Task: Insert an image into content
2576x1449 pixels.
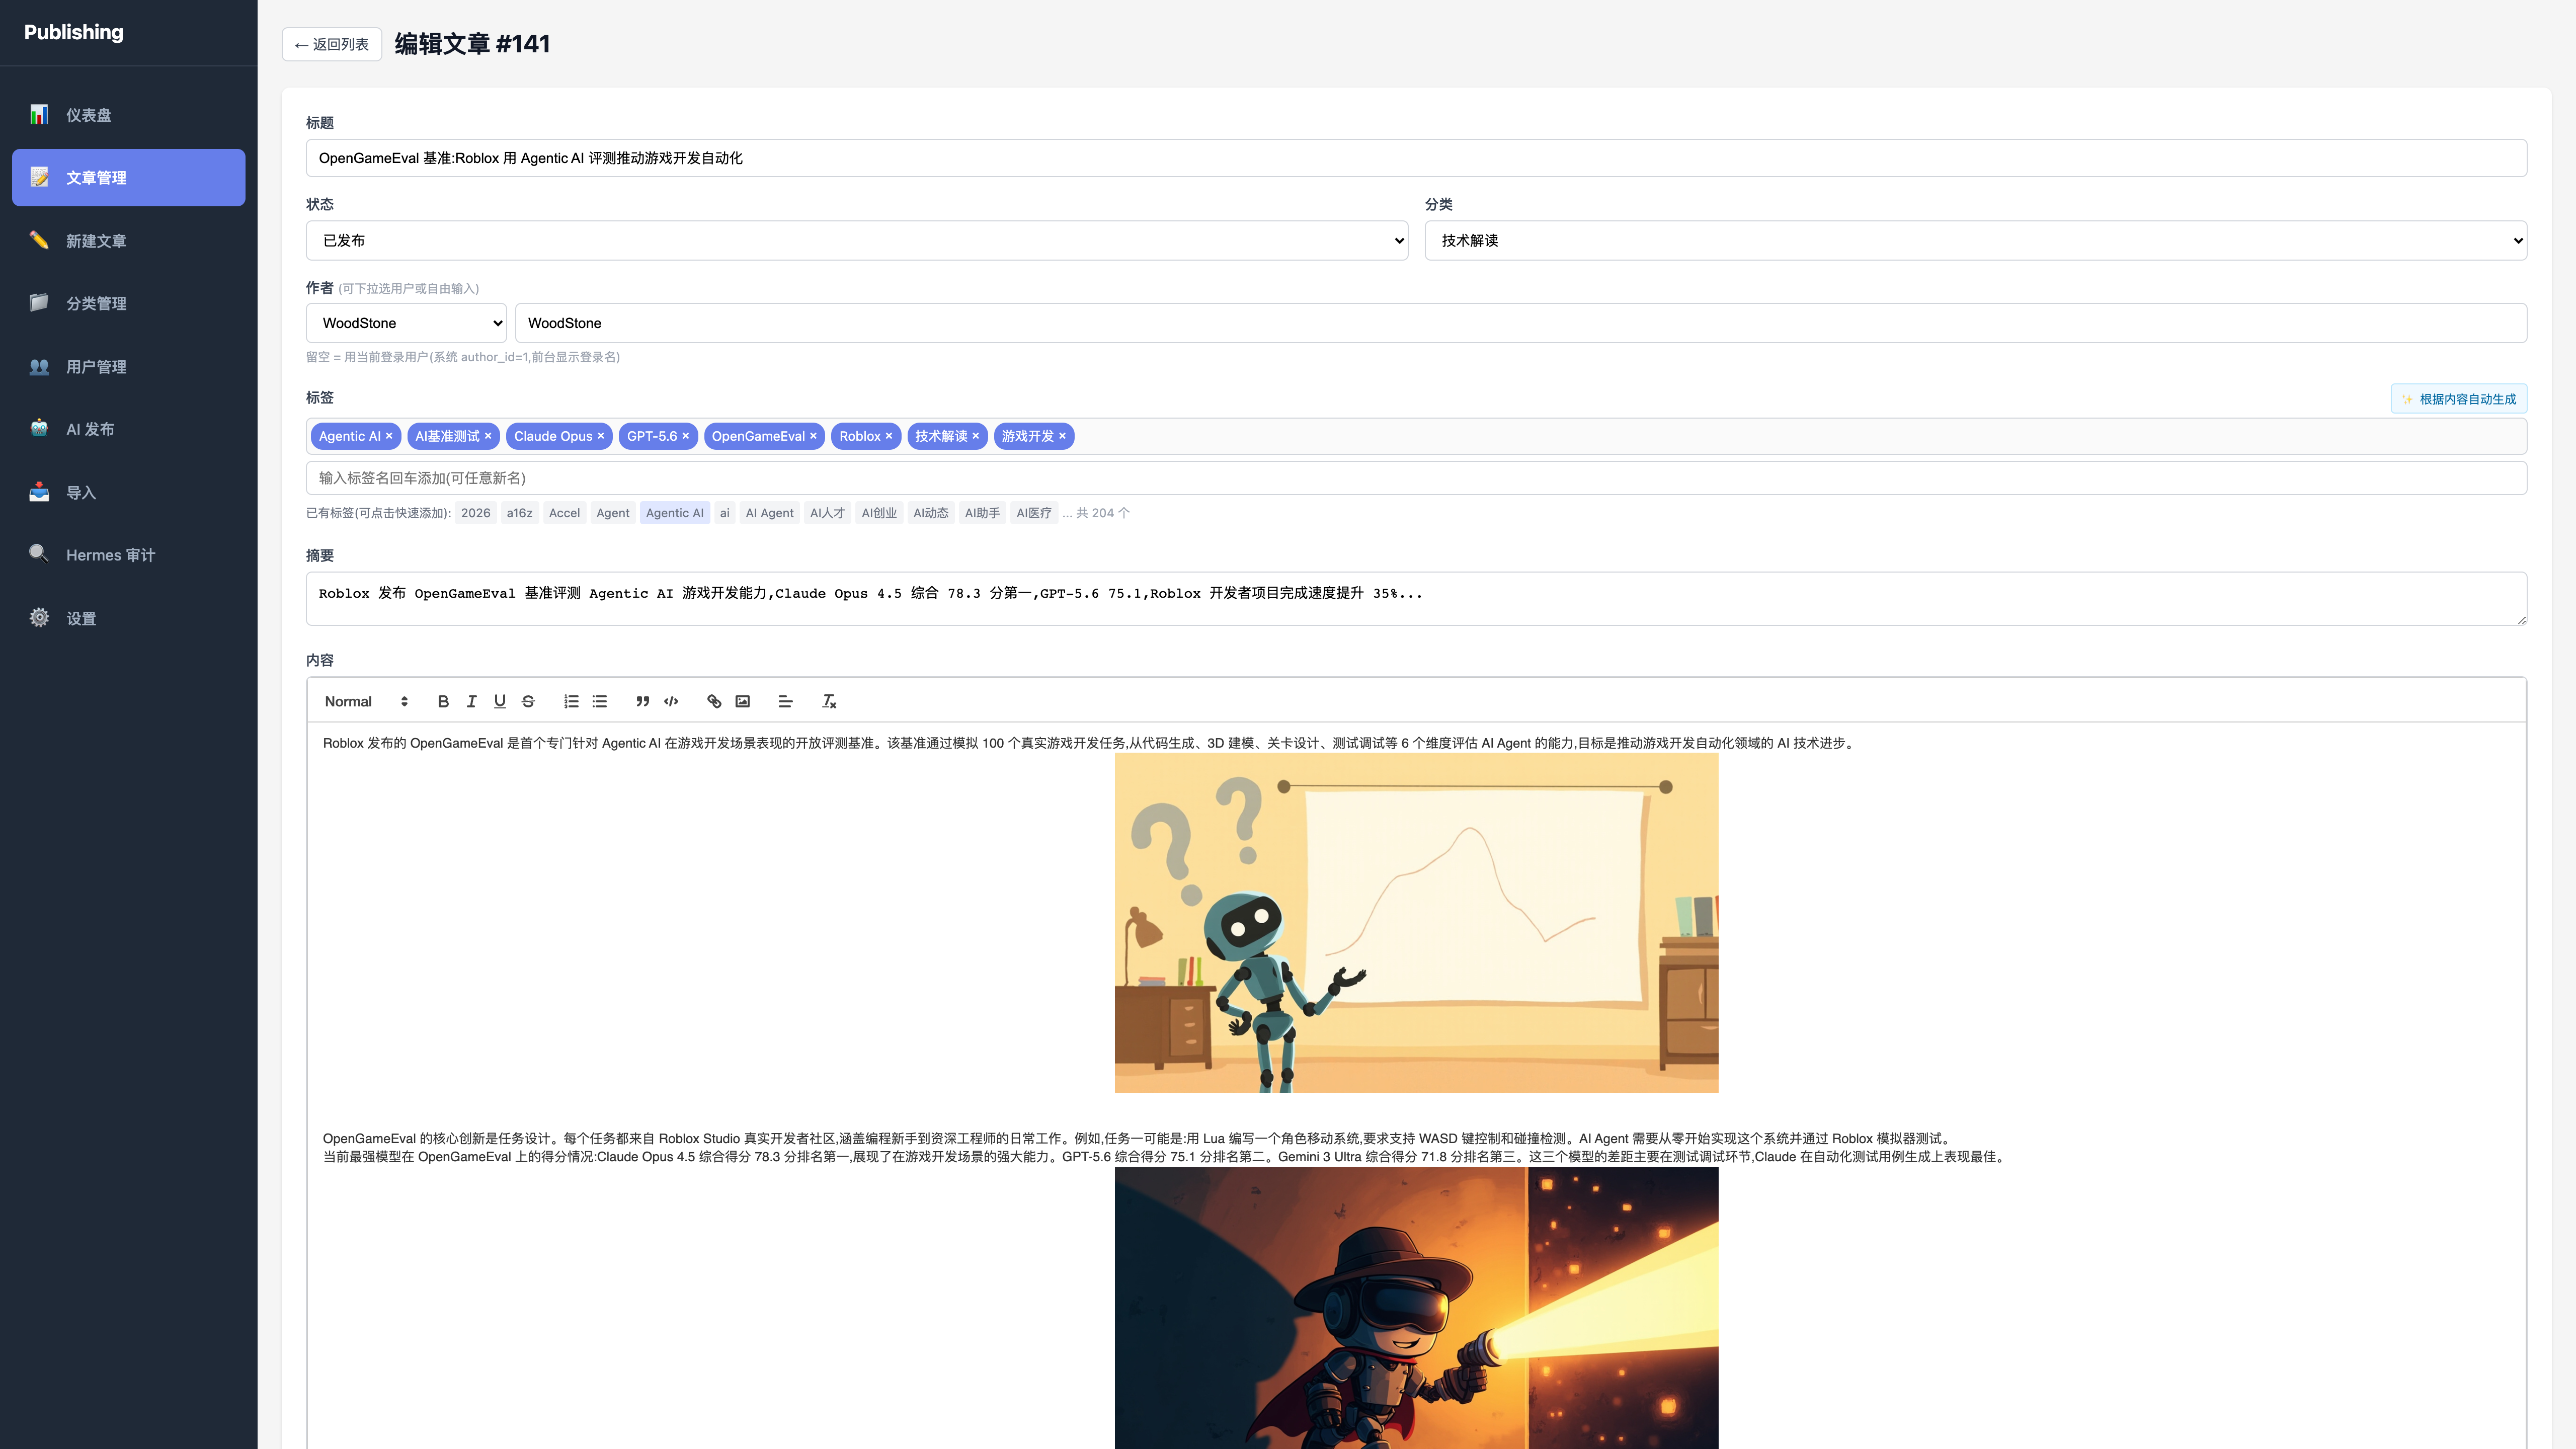Action: point(743,702)
